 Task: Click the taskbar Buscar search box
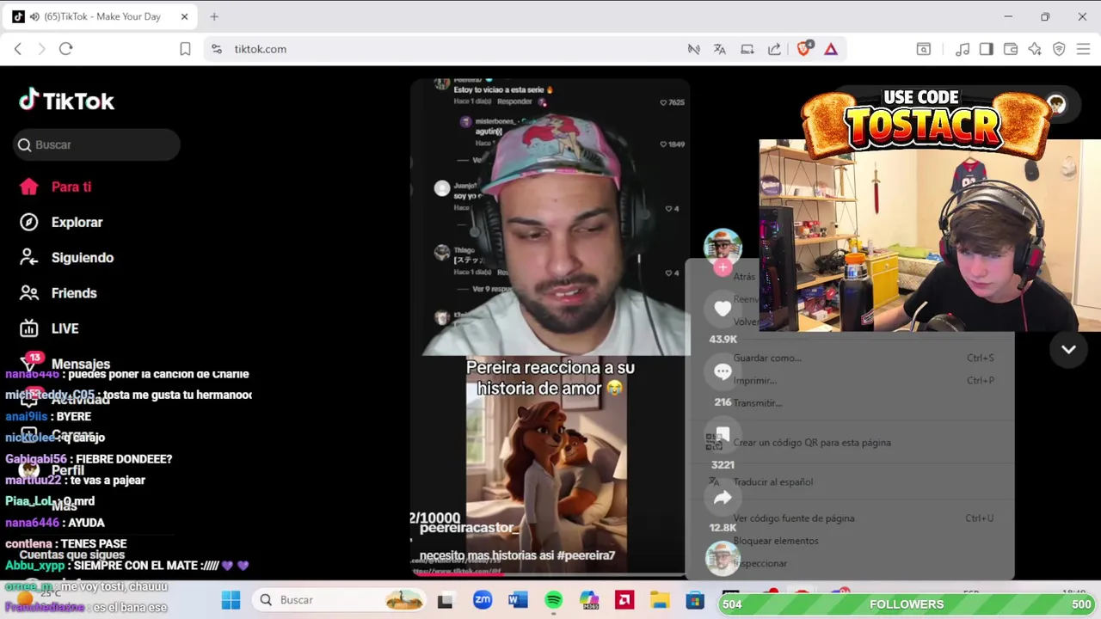pyautogui.click(x=339, y=600)
